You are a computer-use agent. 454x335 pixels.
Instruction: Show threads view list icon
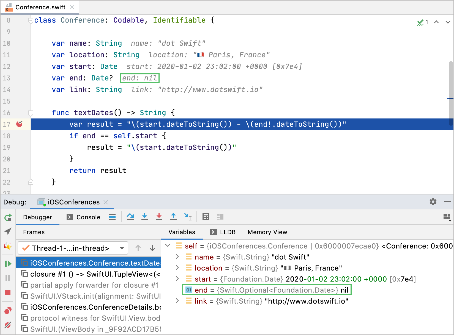coord(112,217)
